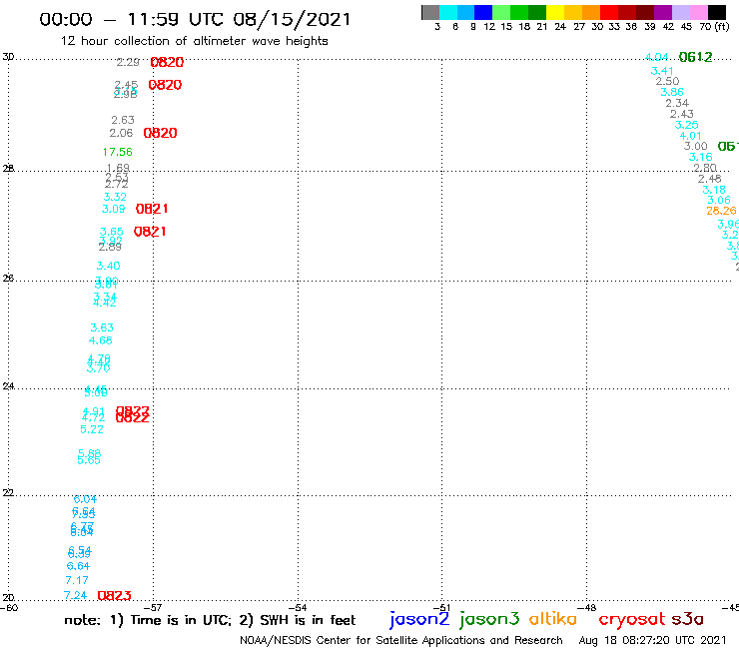Click the gray 2.43 reading
This screenshot has height=649, width=739.
(681, 114)
